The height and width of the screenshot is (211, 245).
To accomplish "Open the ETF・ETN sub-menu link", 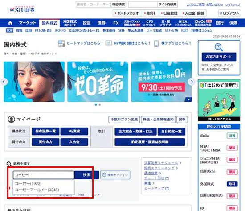I will point(171,30).
